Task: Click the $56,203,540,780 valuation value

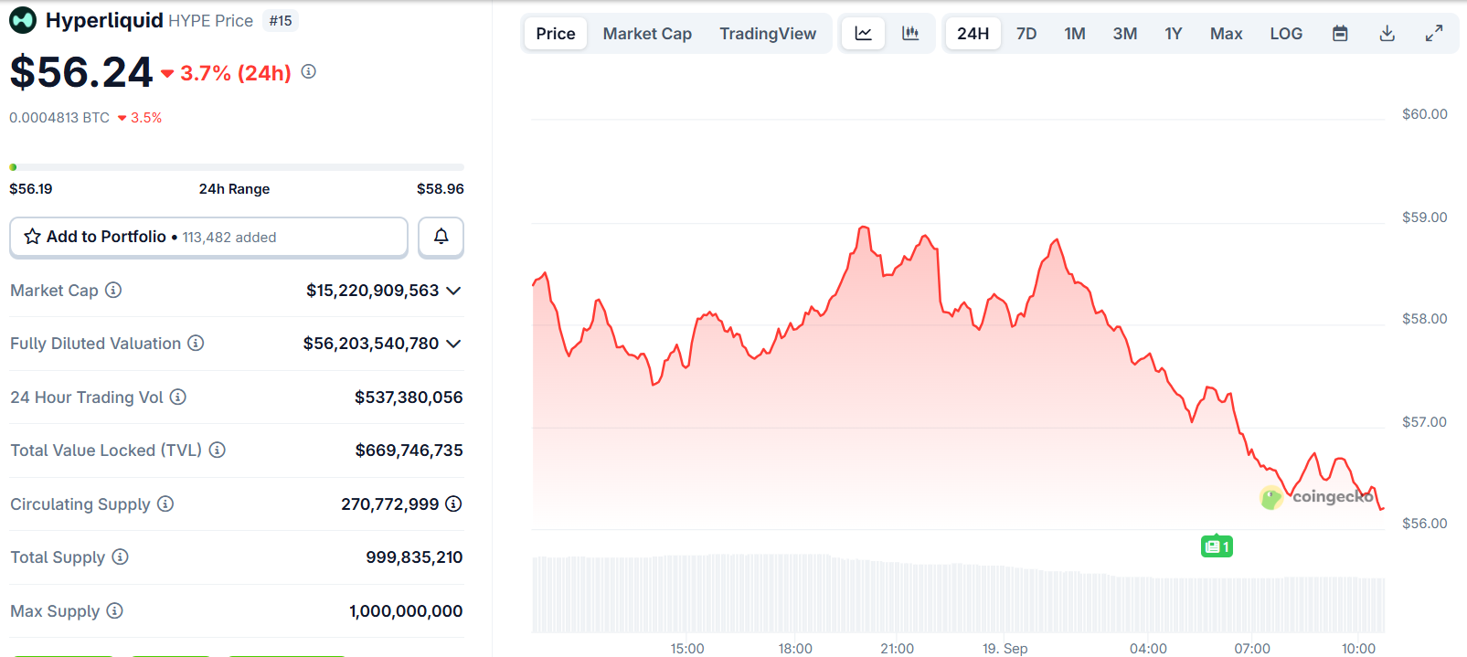Action: pyautogui.click(x=371, y=344)
